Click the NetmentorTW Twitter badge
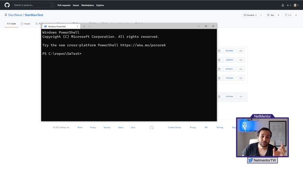This screenshot has height=170, width=303. [x=262, y=160]
